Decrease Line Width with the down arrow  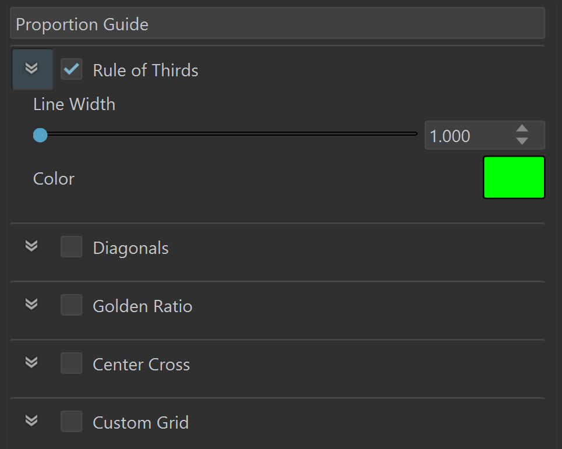click(x=522, y=141)
